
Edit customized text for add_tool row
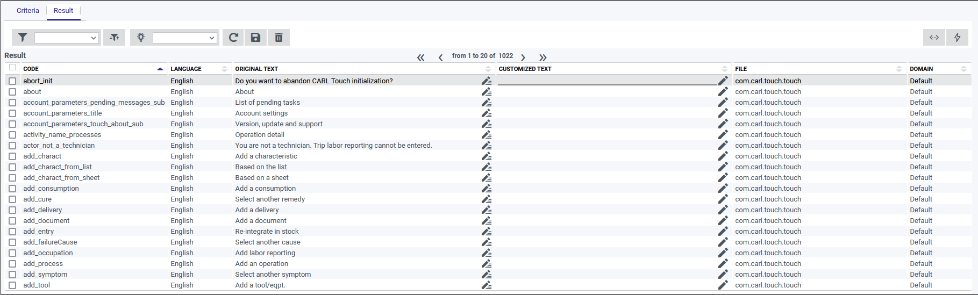point(723,285)
